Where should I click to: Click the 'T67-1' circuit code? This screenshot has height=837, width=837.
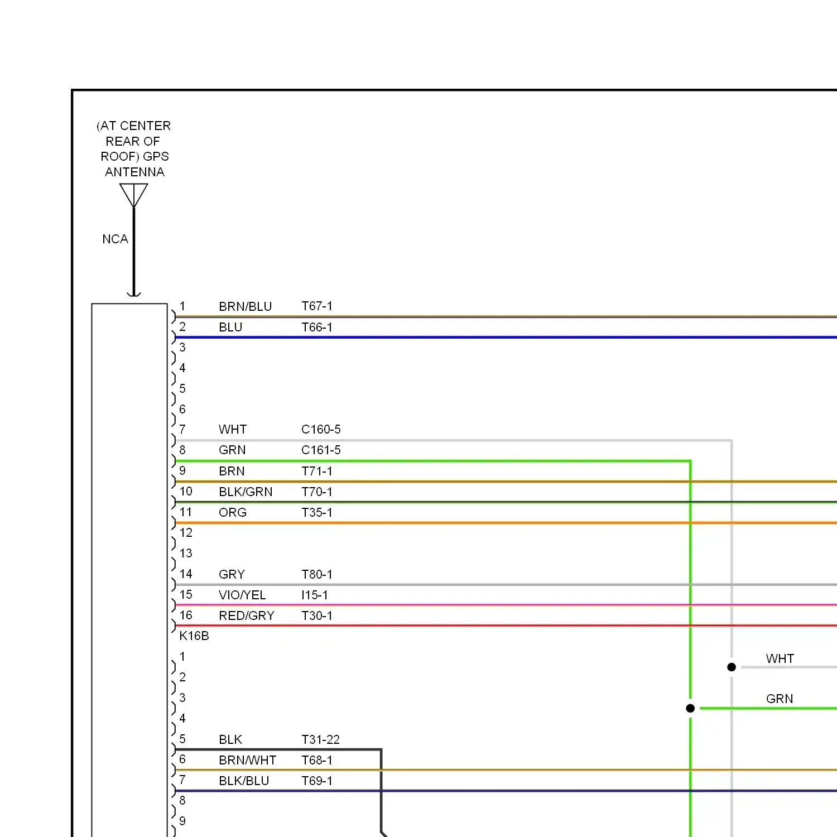pyautogui.click(x=317, y=306)
